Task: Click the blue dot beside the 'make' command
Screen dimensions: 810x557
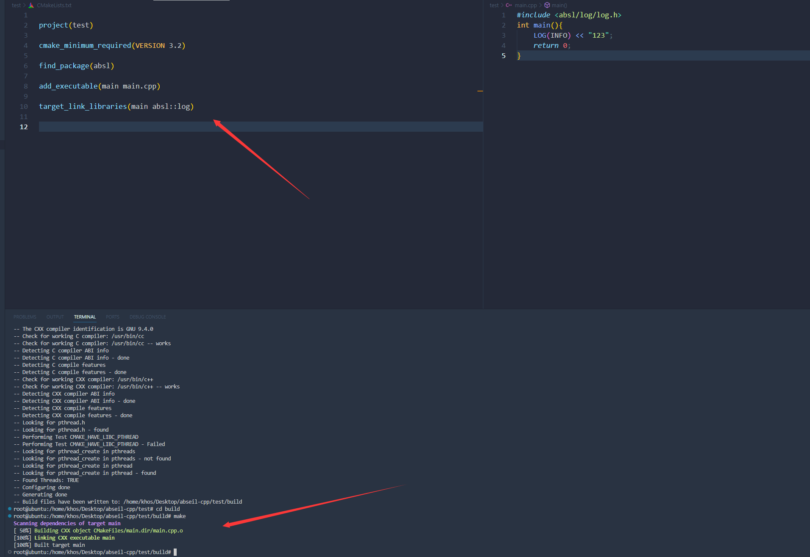Action: point(10,516)
